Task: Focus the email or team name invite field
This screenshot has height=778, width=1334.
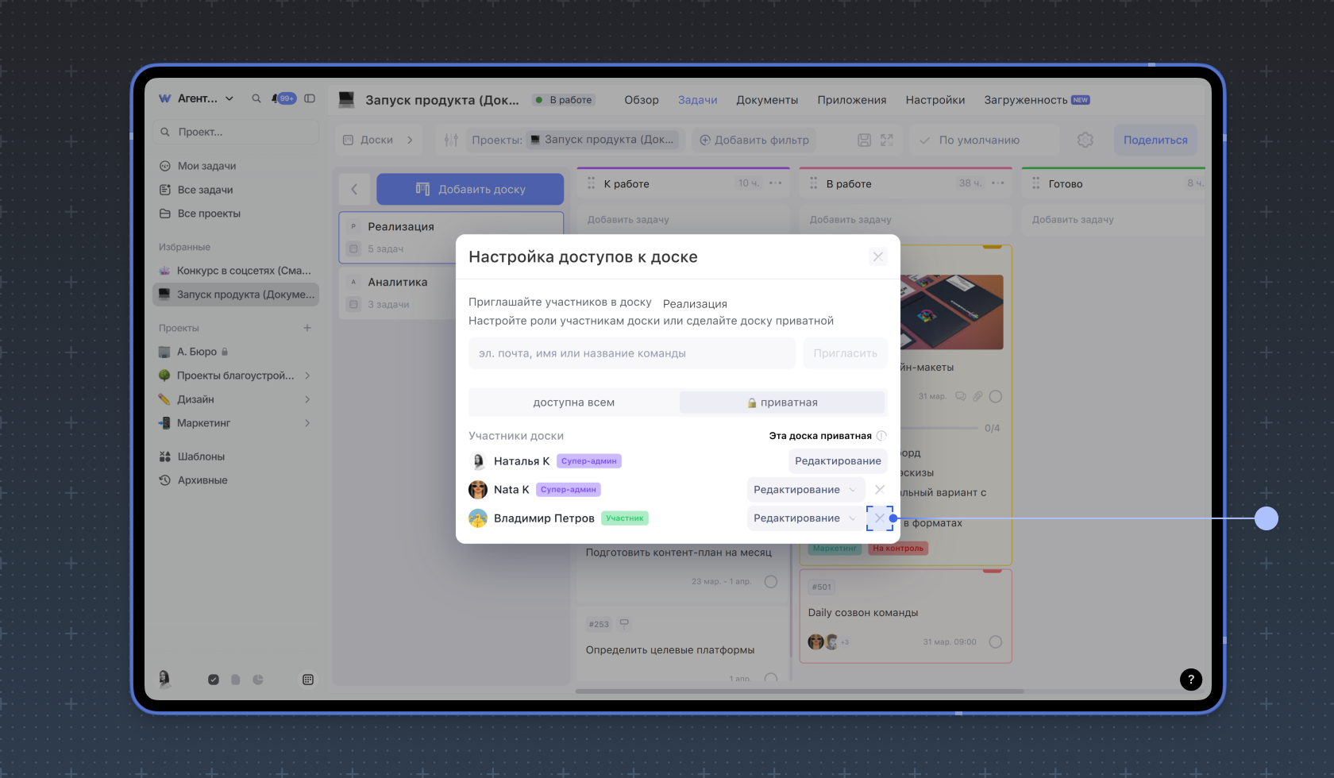Action: (631, 353)
